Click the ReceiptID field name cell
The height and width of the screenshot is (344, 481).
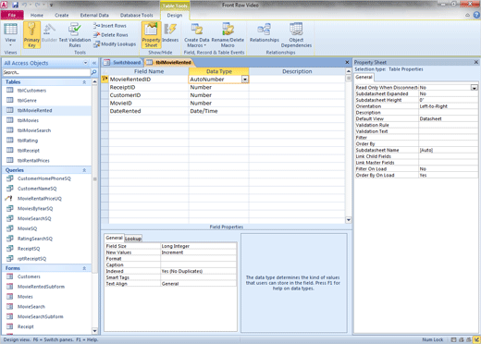[x=148, y=87]
